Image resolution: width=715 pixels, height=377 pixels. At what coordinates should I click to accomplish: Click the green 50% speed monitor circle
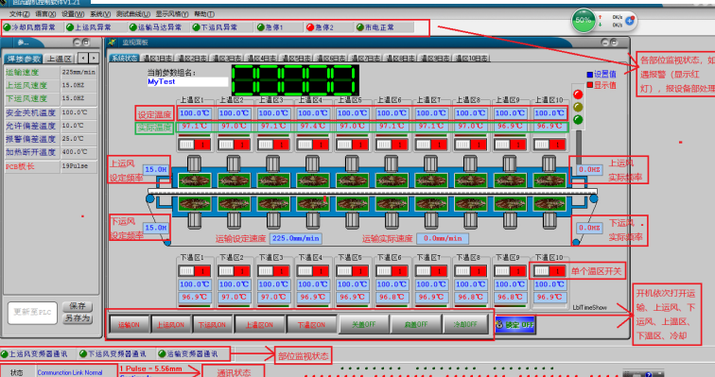point(584,21)
